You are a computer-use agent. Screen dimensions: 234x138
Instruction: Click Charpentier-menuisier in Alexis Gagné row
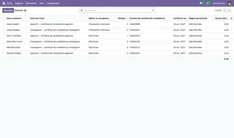pos(99,24)
